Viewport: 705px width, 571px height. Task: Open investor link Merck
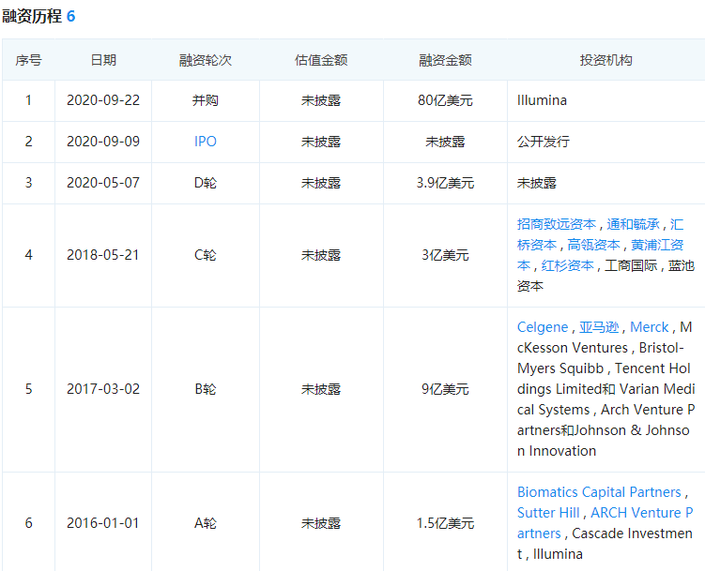coord(650,327)
